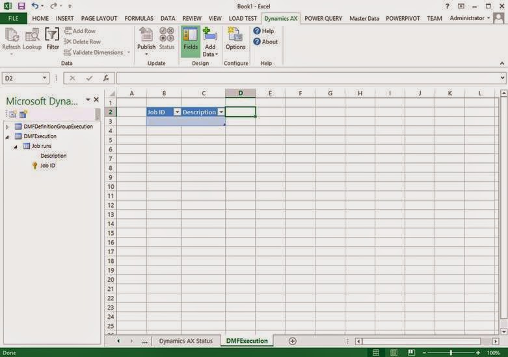
Task: Switch to Normal view in status bar
Action: [x=376, y=352]
